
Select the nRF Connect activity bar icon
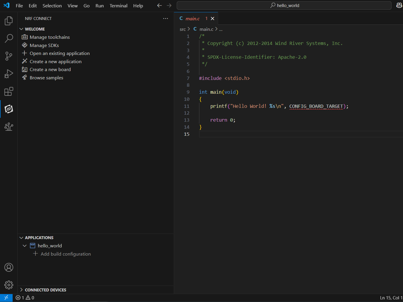click(x=9, y=109)
